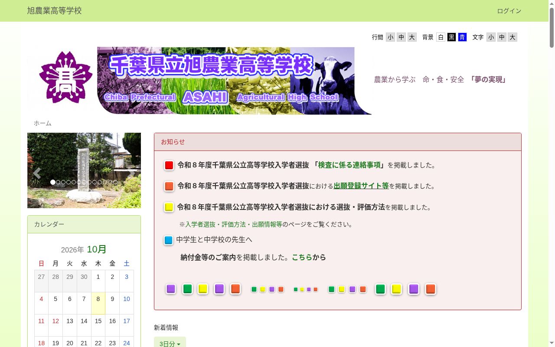This screenshot has width=555, height=347.
Task: Go to ホーム in the breadcrumb menu
Action: coord(42,123)
